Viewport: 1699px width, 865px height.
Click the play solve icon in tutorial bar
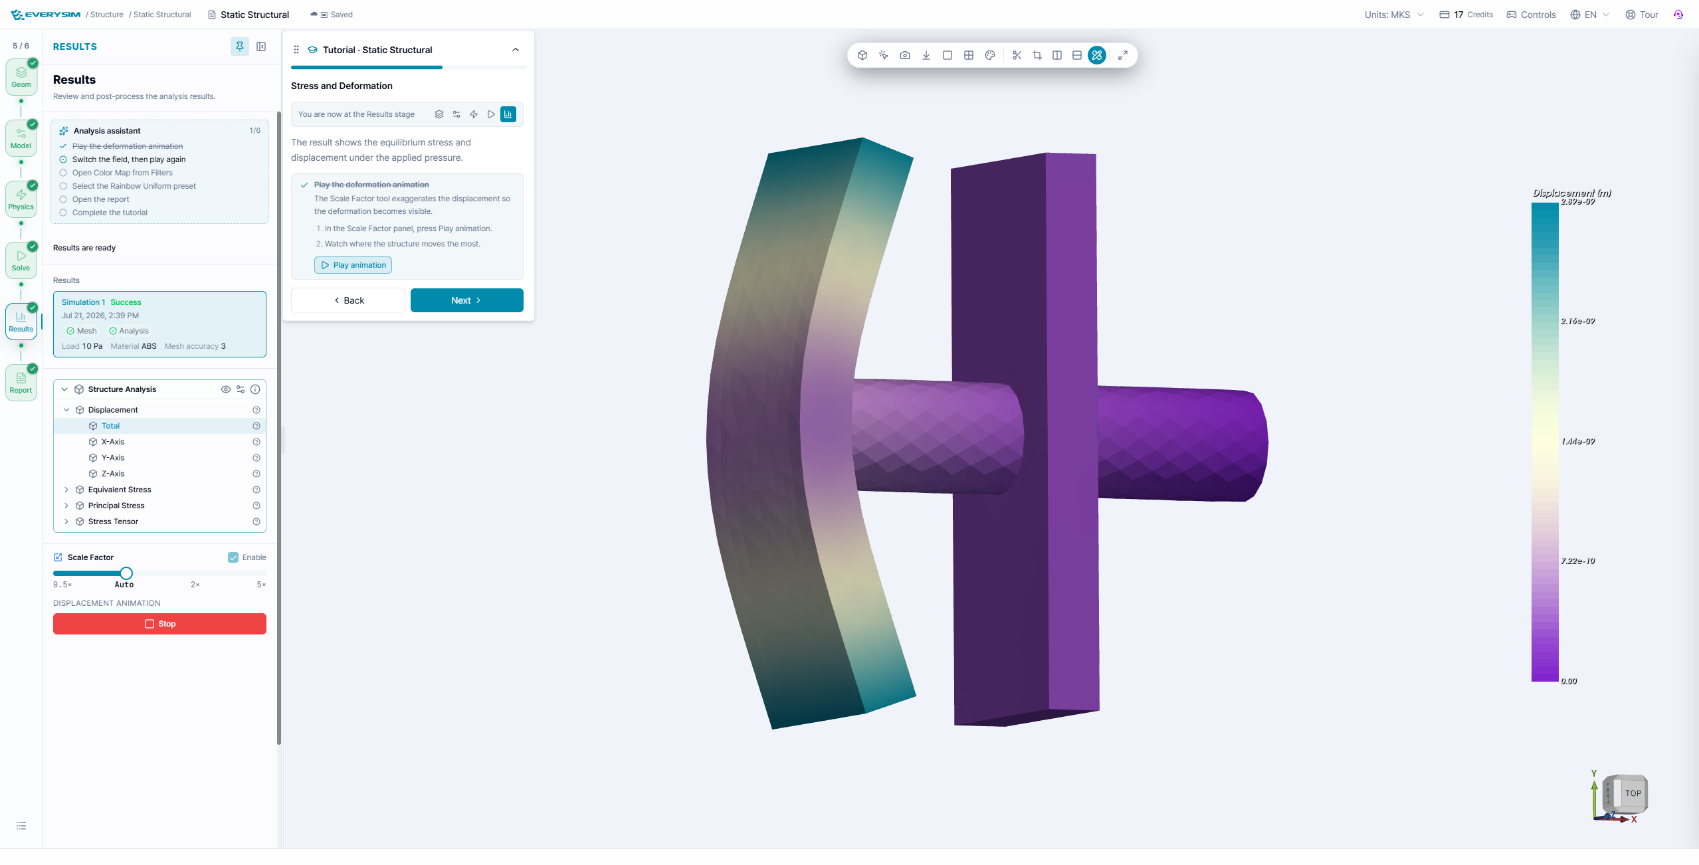(x=490, y=114)
